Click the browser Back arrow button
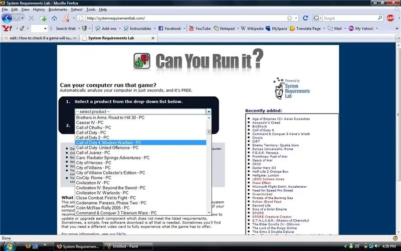This screenshot has width=401, height=251. (7, 18)
